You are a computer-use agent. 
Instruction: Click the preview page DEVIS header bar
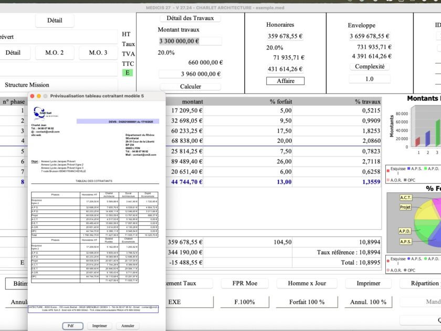[118, 121]
